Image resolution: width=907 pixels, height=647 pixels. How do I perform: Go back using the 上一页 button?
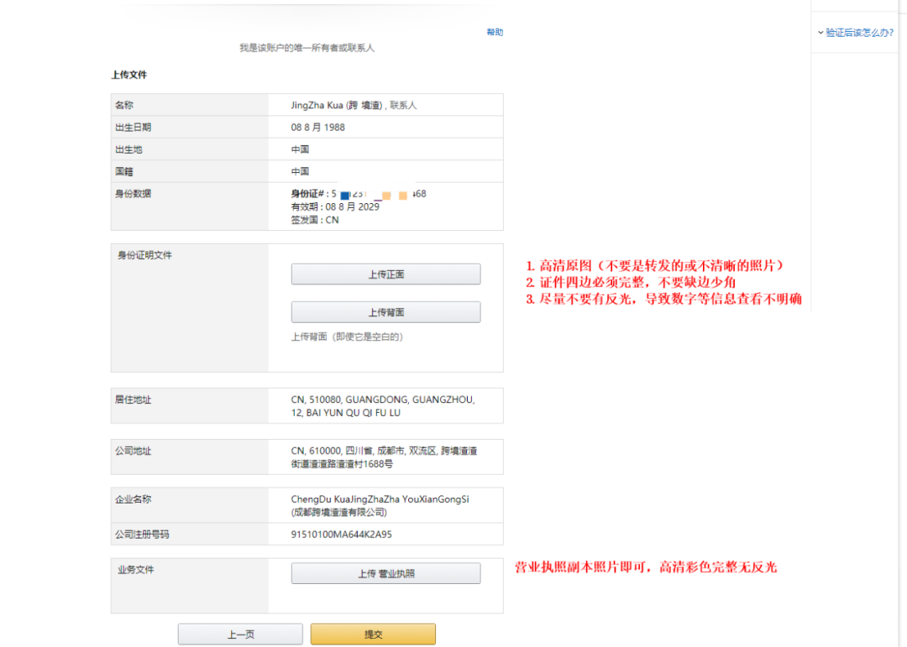point(240,634)
